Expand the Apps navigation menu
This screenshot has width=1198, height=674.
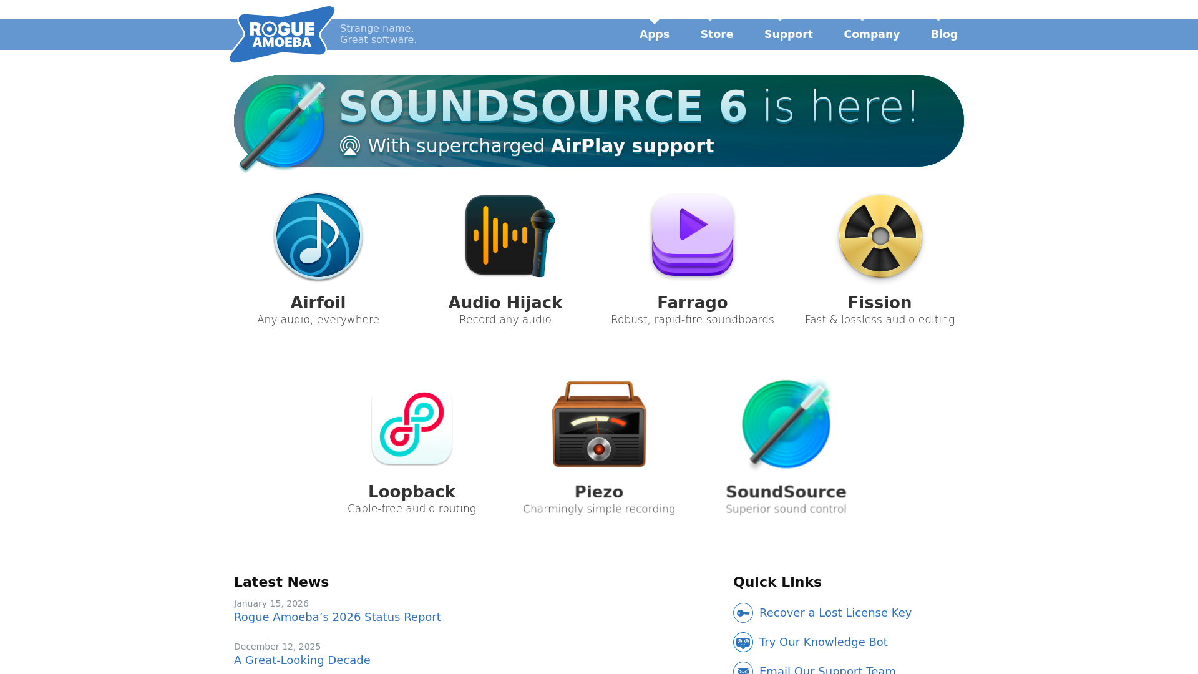(655, 34)
